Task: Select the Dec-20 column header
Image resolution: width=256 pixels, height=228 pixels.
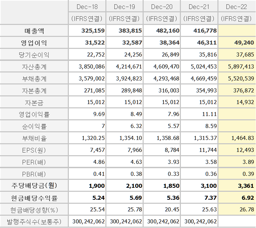Action: pos(162,7)
